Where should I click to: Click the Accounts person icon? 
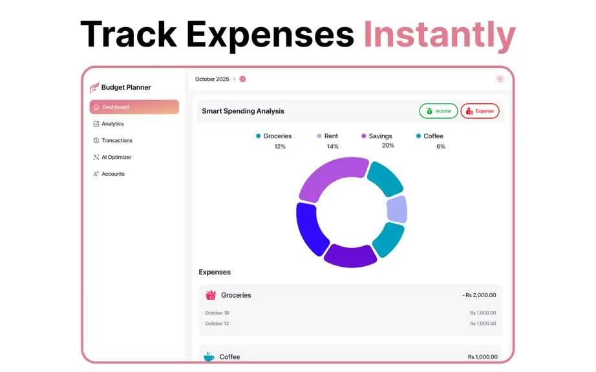pos(96,174)
